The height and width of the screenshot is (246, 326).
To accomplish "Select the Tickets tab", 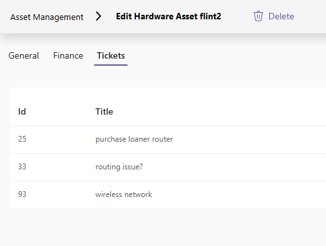I will coord(111,55).
